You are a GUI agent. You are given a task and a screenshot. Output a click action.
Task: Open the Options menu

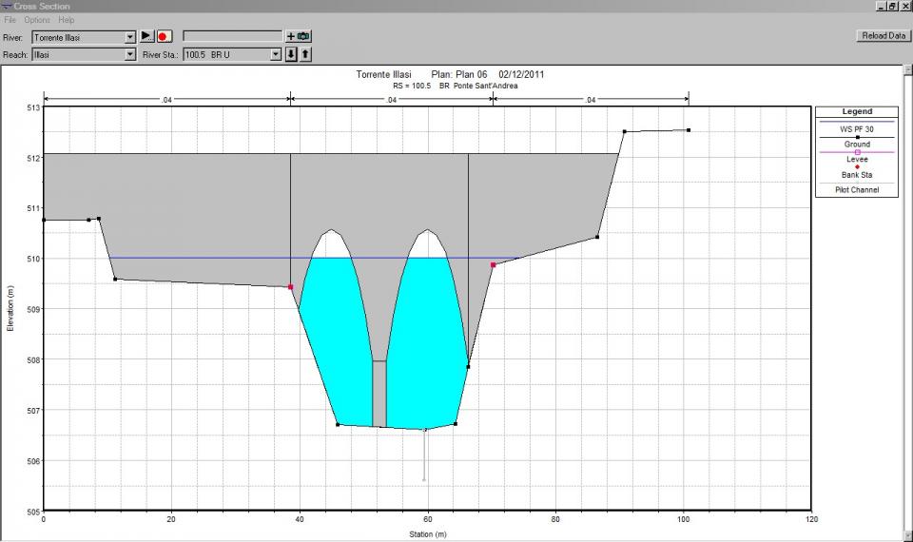[x=37, y=20]
